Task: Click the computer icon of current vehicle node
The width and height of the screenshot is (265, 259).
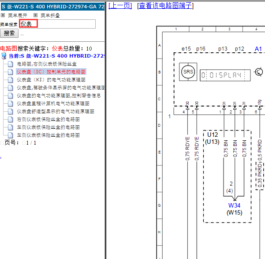Action: pyautogui.click(x=4, y=56)
